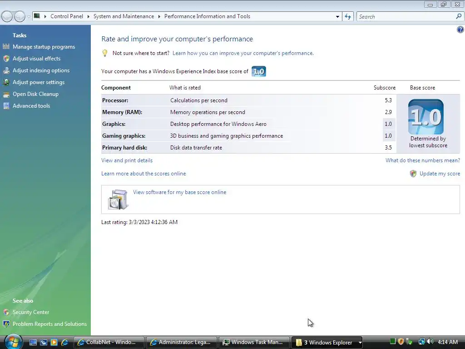This screenshot has height=349, width=465.
Task: Click the Primary hard disk subscore 3.5
Action: (388, 148)
